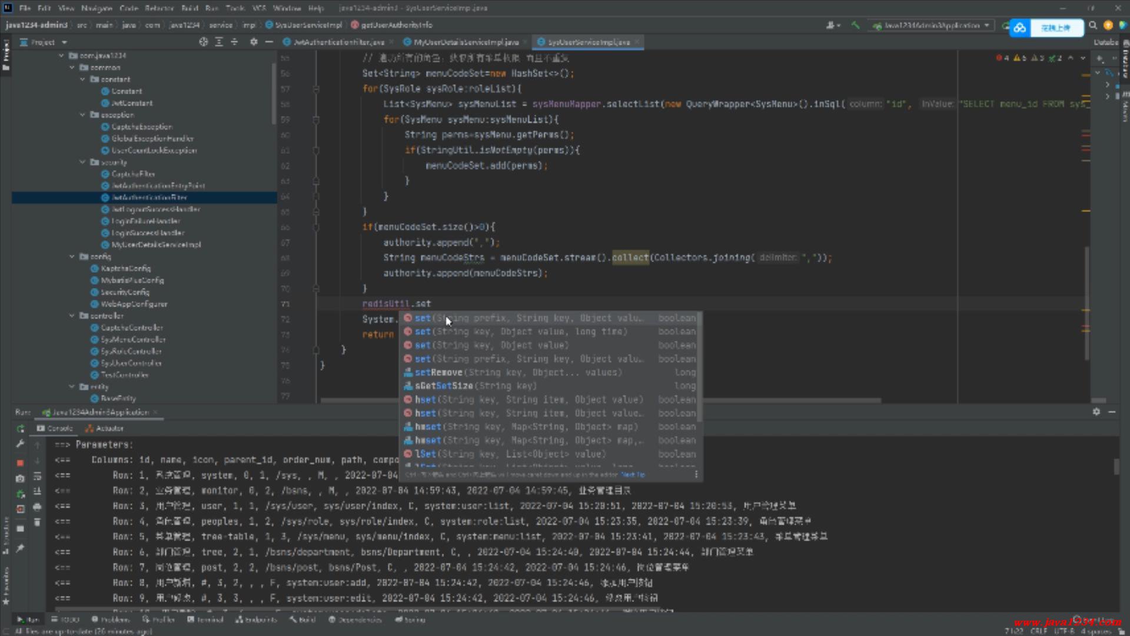Stop the running app with the red square

pyautogui.click(x=20, y=463)
